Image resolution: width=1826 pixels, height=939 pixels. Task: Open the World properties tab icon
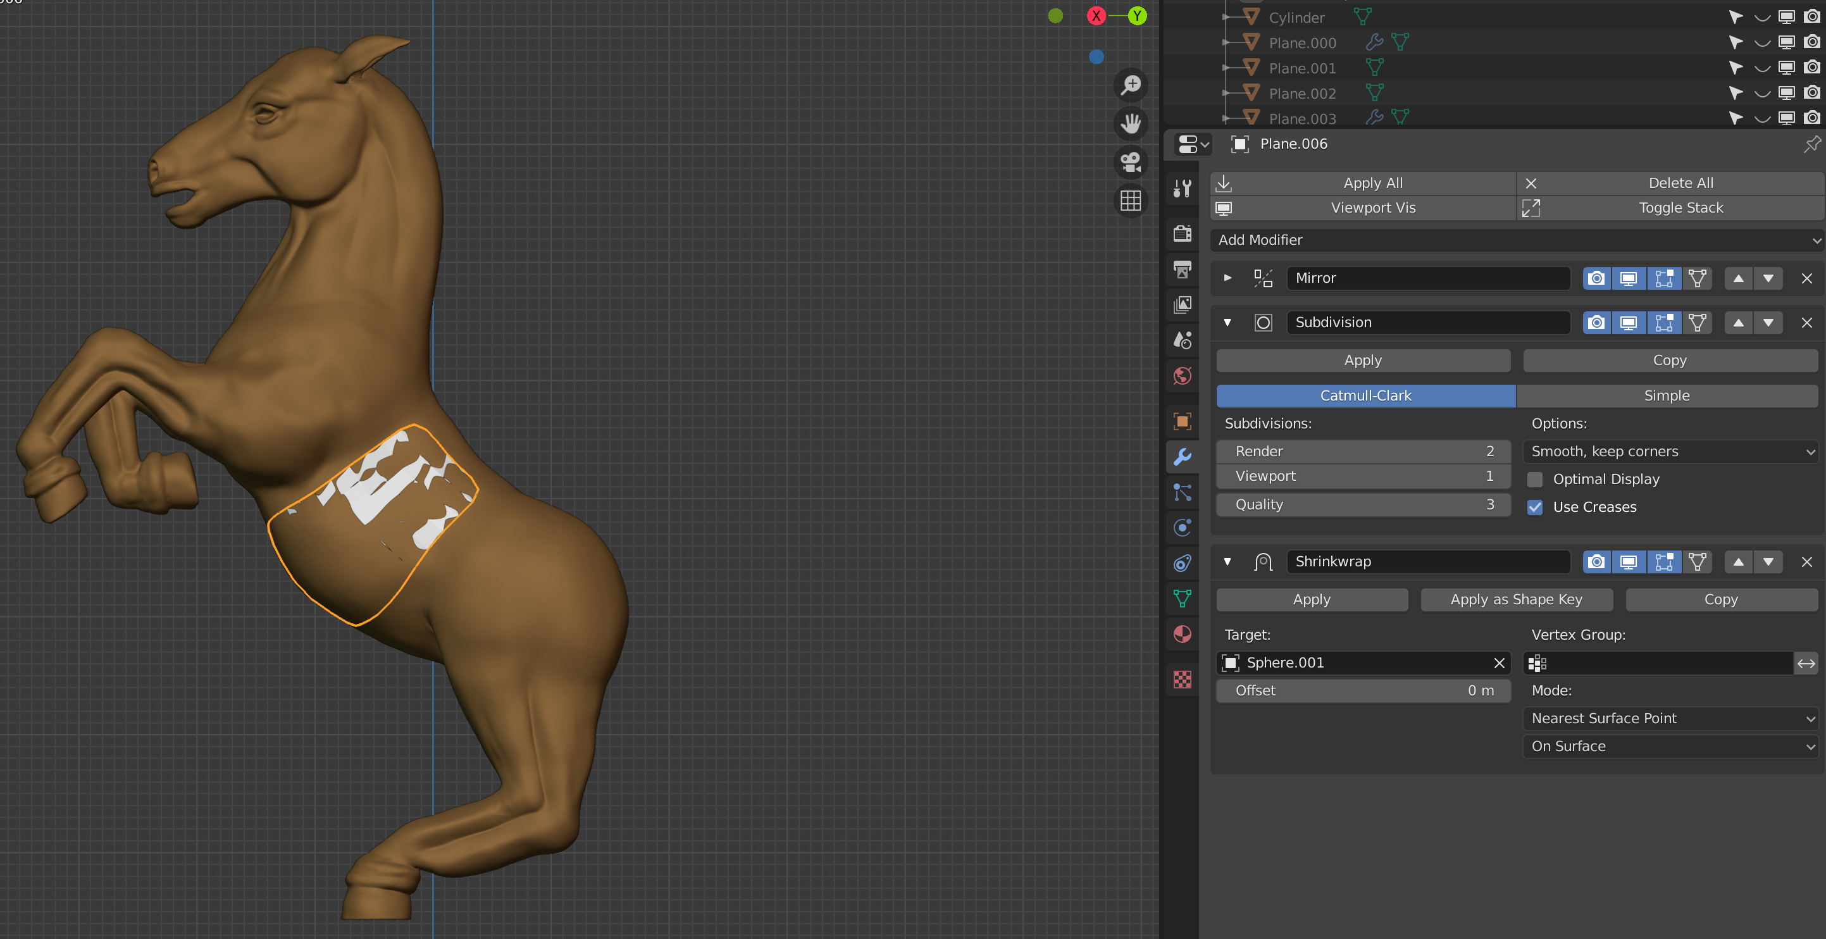(x=1182, y=376)
